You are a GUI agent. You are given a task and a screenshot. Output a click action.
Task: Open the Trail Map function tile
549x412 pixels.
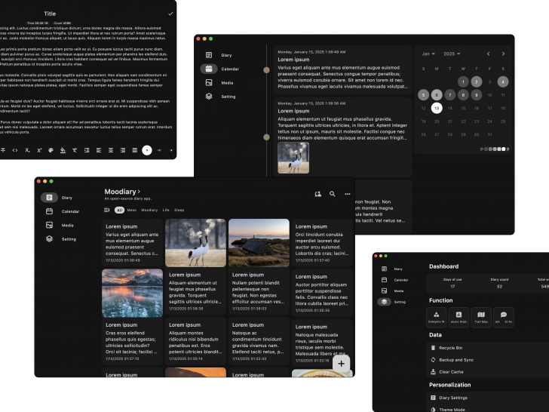tap(481, 318)
